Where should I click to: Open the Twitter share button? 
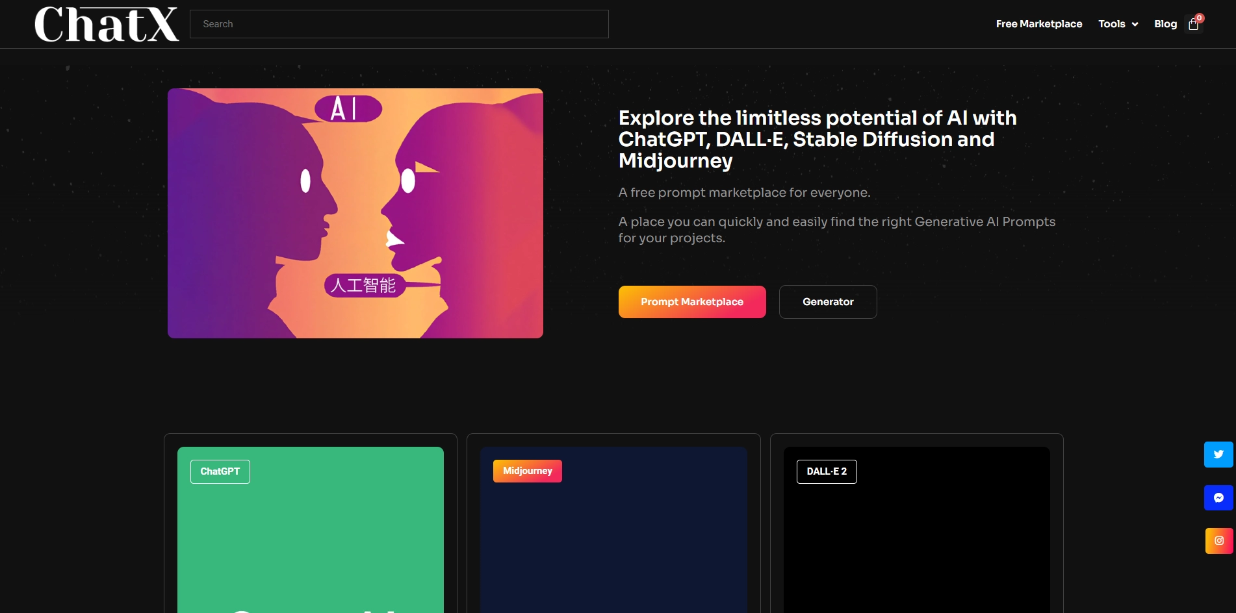[x=1218, y=455]
